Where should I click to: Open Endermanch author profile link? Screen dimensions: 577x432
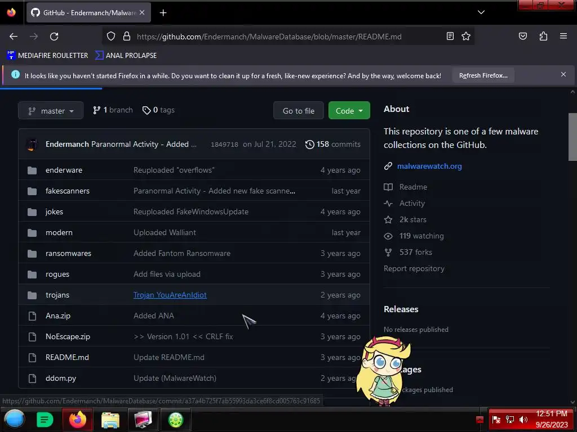[x=68, y=145]
